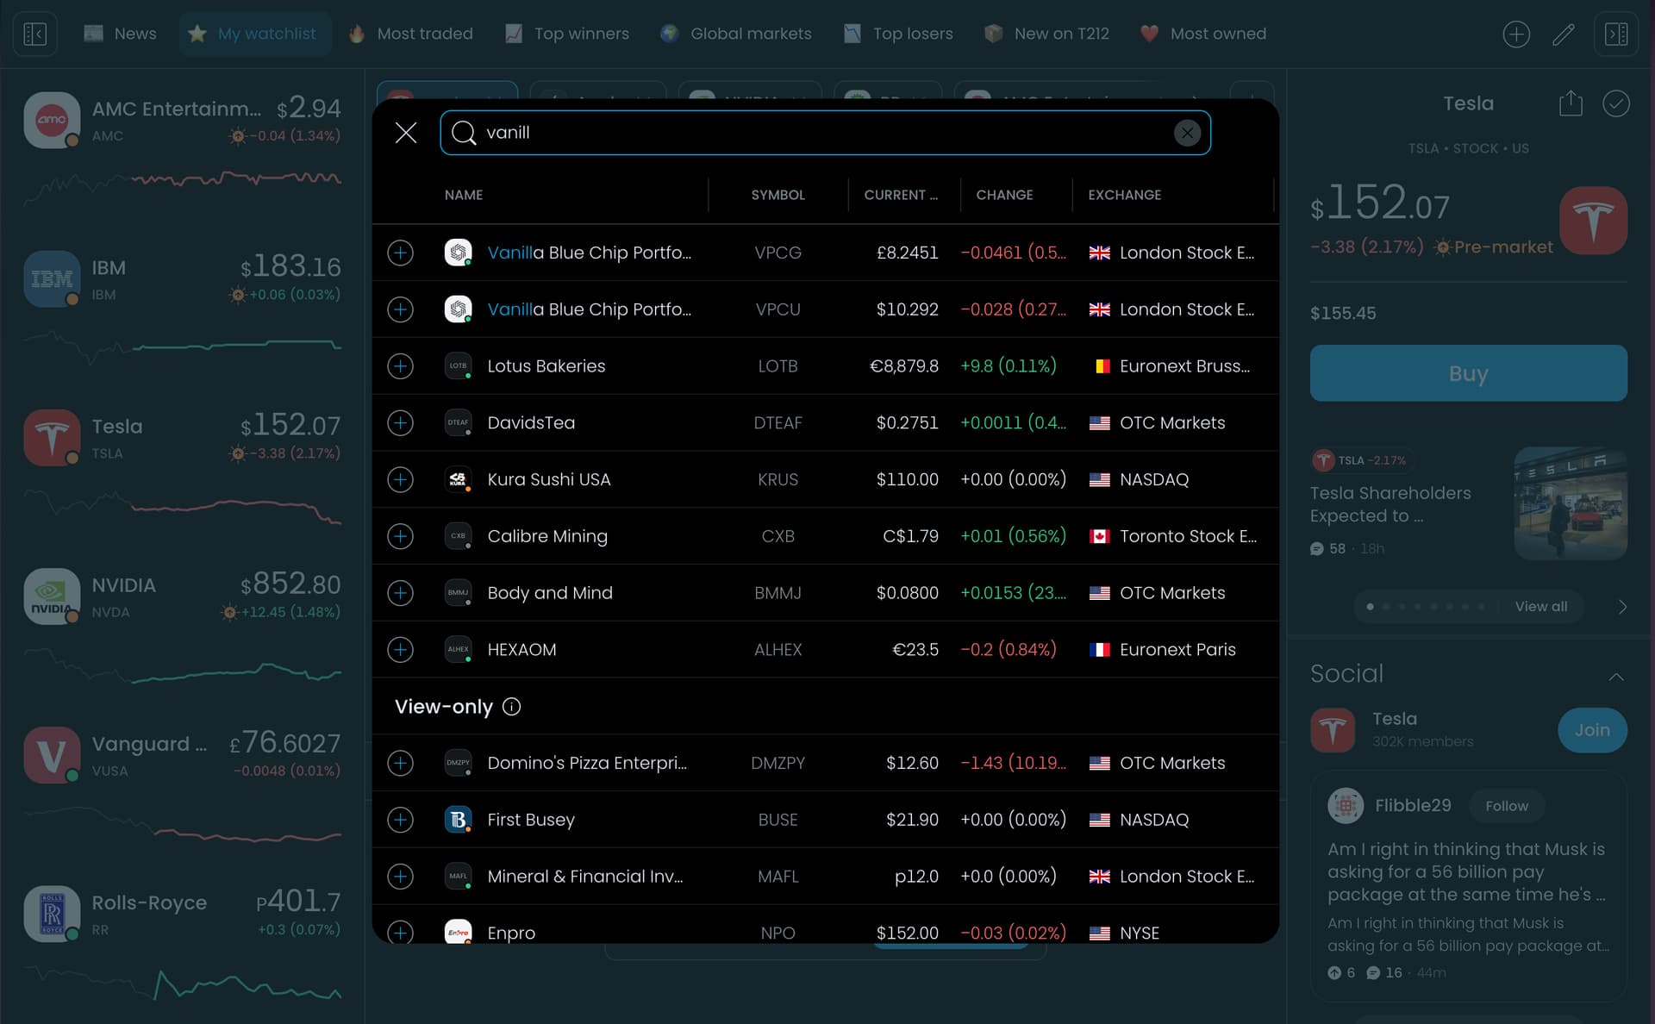The height and width of the screenshot is (1024, 1655).
Task: Select the Kura Sushi USA result name
Action: coord(549,479)
